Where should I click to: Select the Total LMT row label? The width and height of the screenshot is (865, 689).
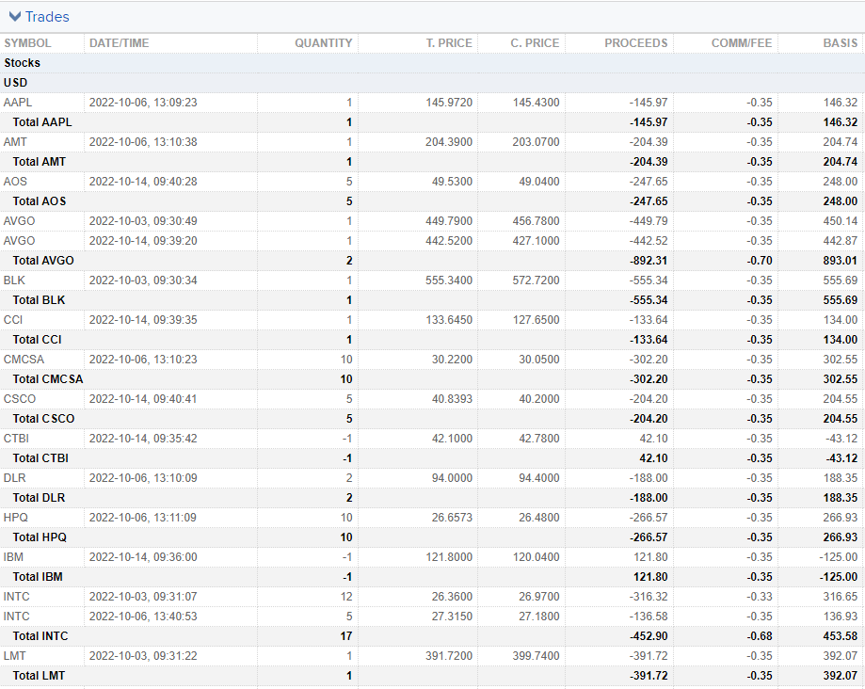tap(39, 676)
